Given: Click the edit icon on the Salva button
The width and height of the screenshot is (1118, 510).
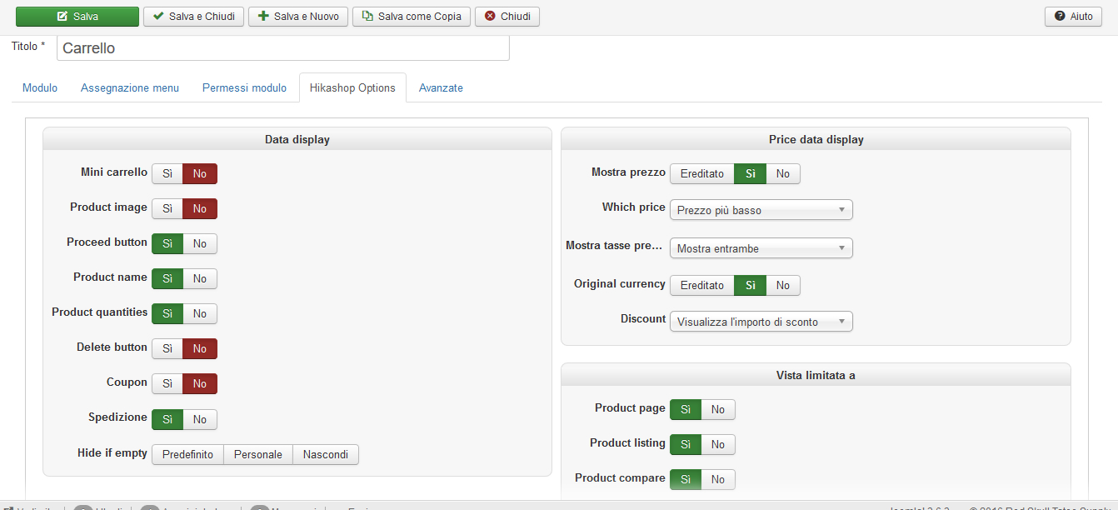Looking at the screenshot, I should [x=62, y=17].
